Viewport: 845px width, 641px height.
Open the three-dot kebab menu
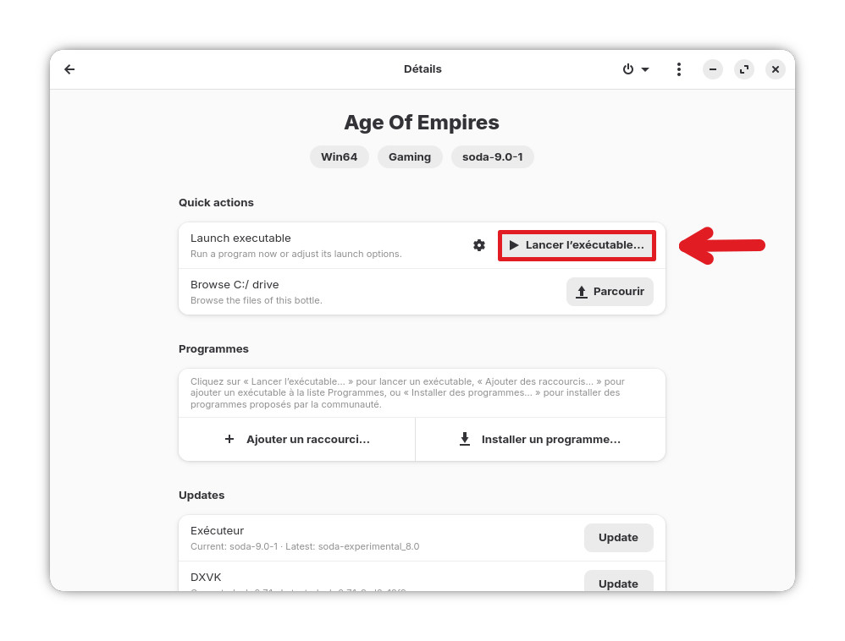[x=678, y=69]
